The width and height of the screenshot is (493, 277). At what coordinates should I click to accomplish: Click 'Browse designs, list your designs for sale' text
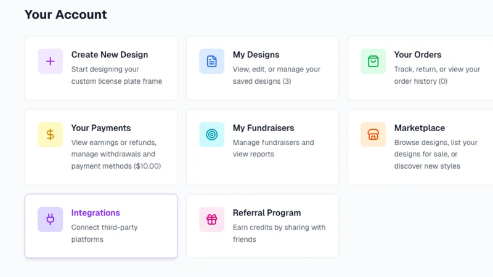(436, 148)
